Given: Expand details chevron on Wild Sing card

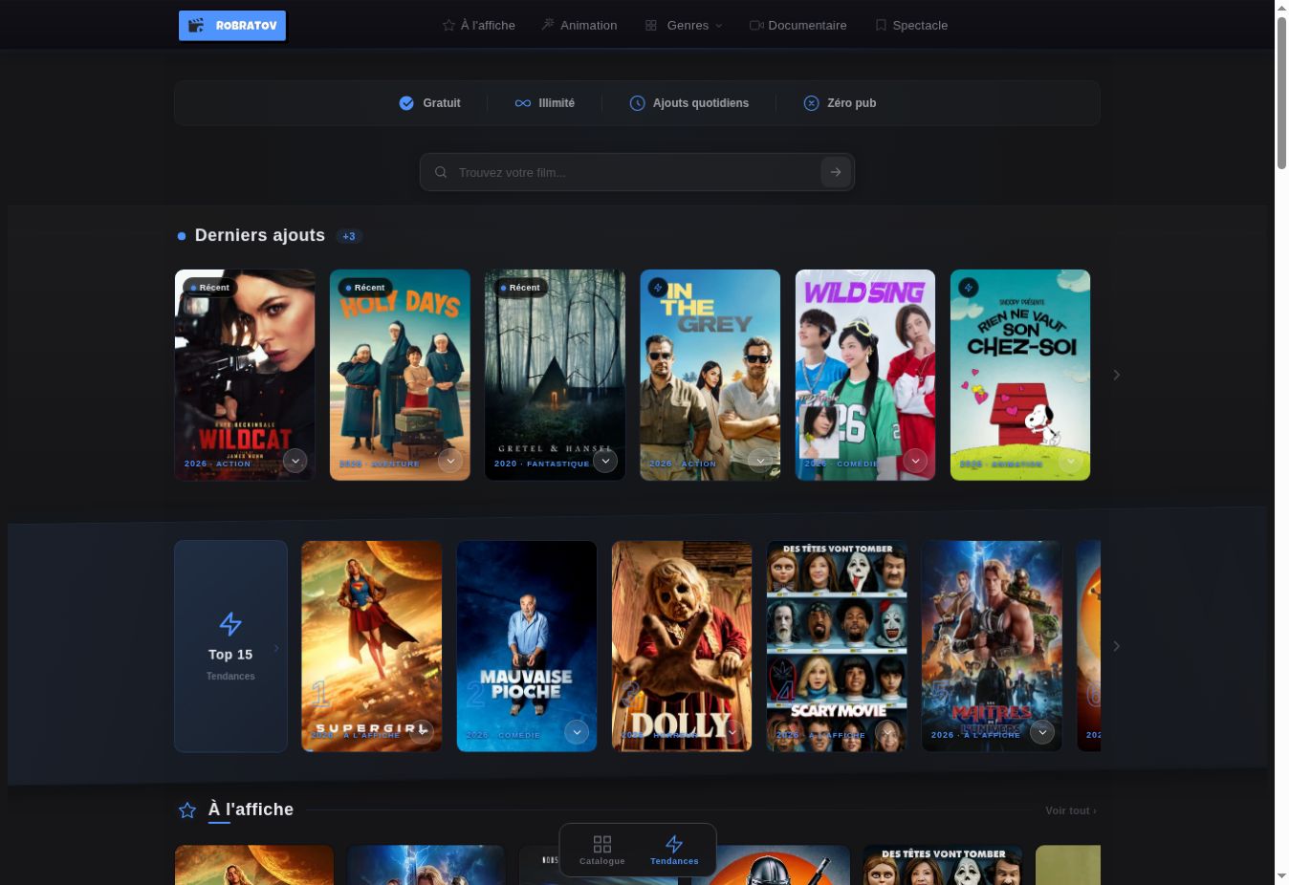Looking at the screenshot, I should (x=915, y=461).
